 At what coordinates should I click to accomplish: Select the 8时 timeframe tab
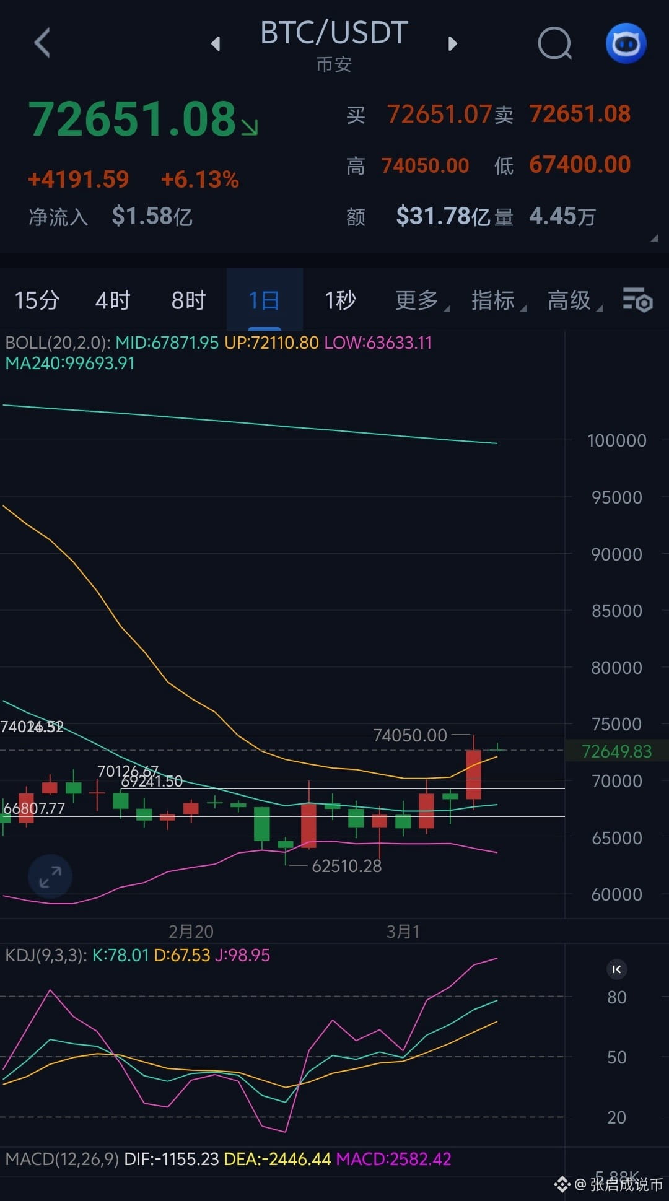pos(188,300)
